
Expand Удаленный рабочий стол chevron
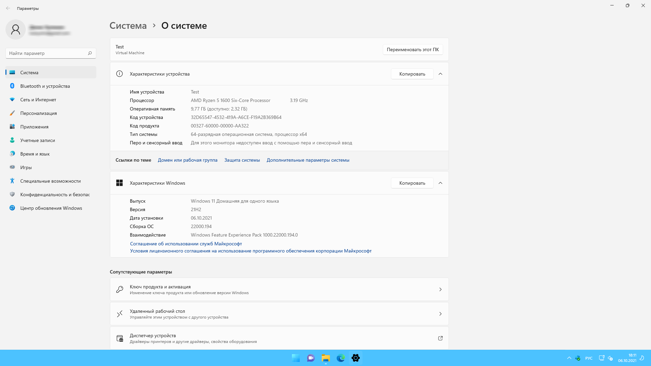(x=440, y=314)
